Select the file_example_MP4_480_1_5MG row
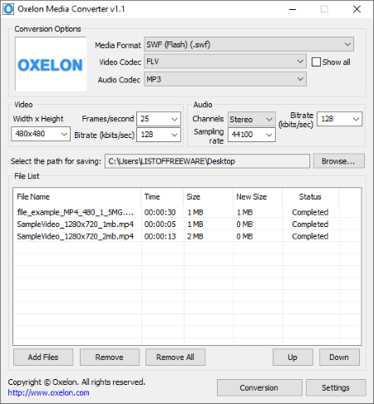 (x=187, y=212)
